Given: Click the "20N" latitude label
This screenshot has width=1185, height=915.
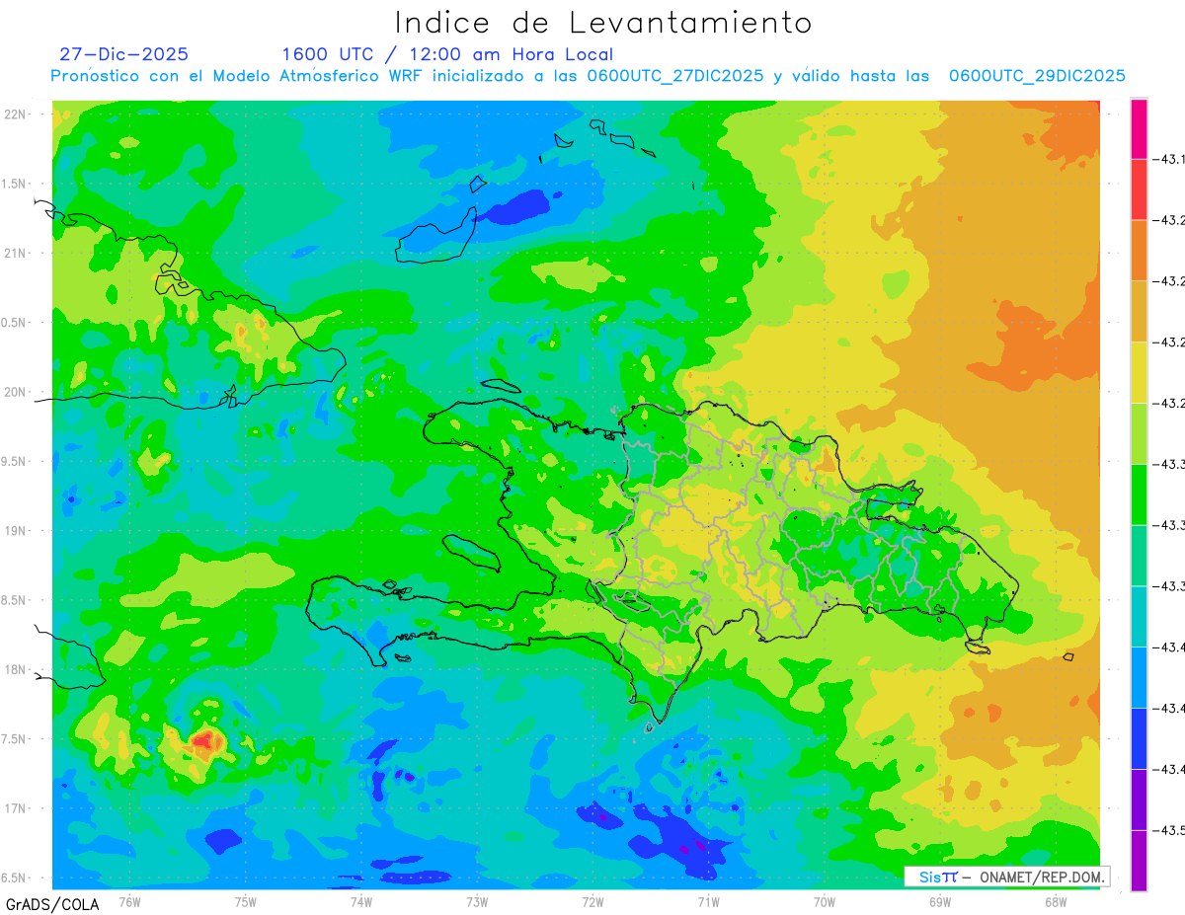Looking at the screenshot, I should 16,392.
